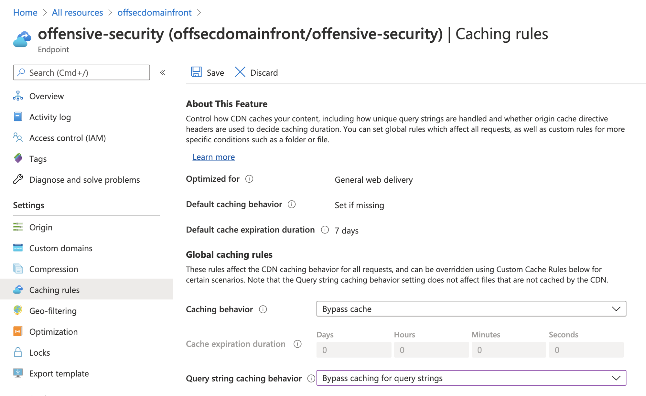Screen dimensions: 646x396
Task: Click the CDN endpoint cloud icon in header
Action: (x=22, y=39)
